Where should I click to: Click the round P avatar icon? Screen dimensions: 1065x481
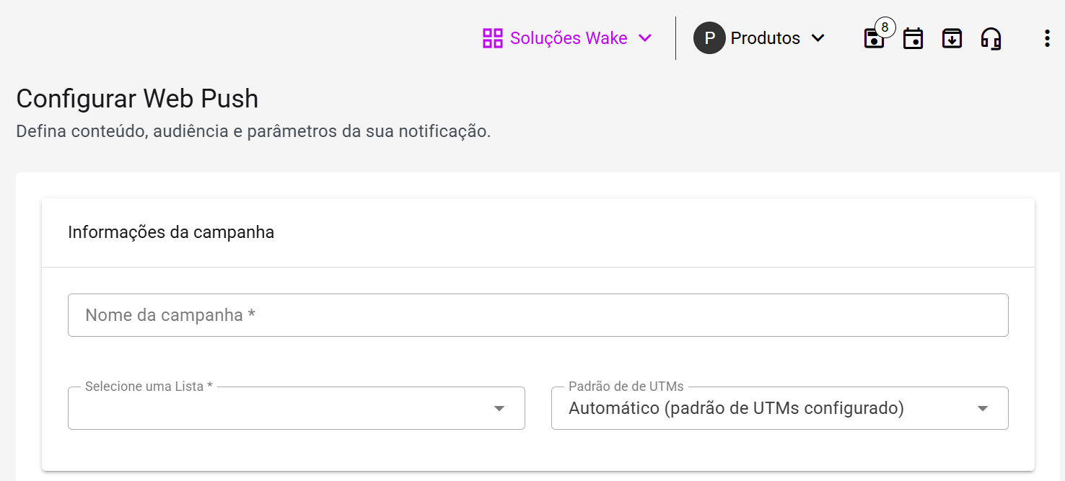pos(709,38)
